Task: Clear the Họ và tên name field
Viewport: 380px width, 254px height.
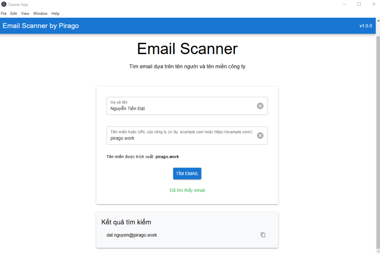Action: click(260, 106)
